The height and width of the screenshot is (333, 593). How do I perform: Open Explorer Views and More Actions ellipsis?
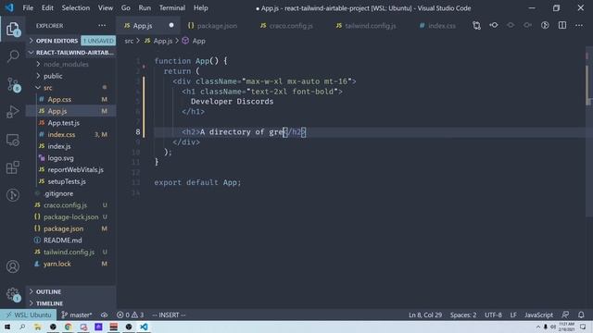pos(102,25)
